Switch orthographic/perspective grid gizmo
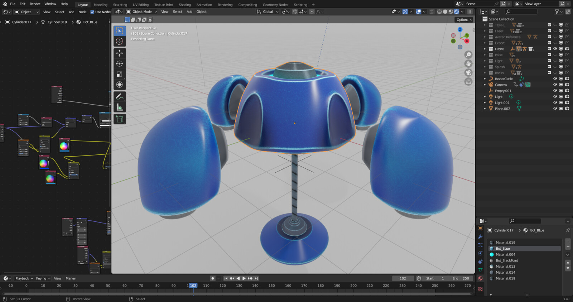Screen dimensions: 573x302 (468, 82)
